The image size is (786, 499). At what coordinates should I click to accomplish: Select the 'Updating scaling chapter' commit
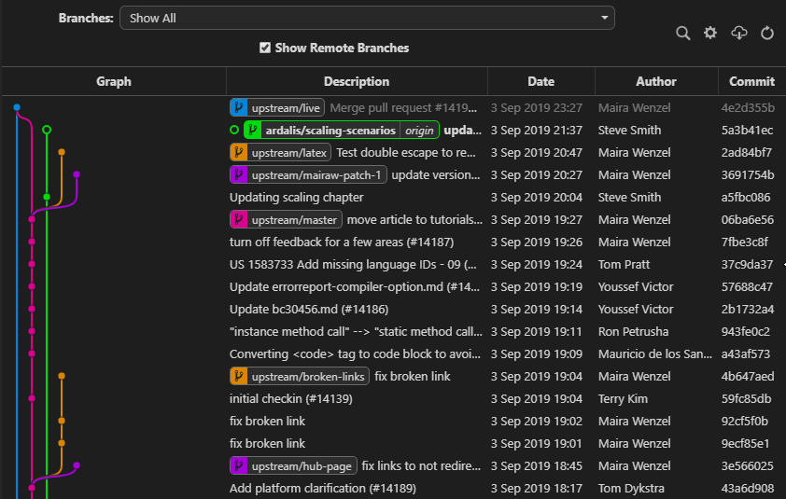point(297,197)
